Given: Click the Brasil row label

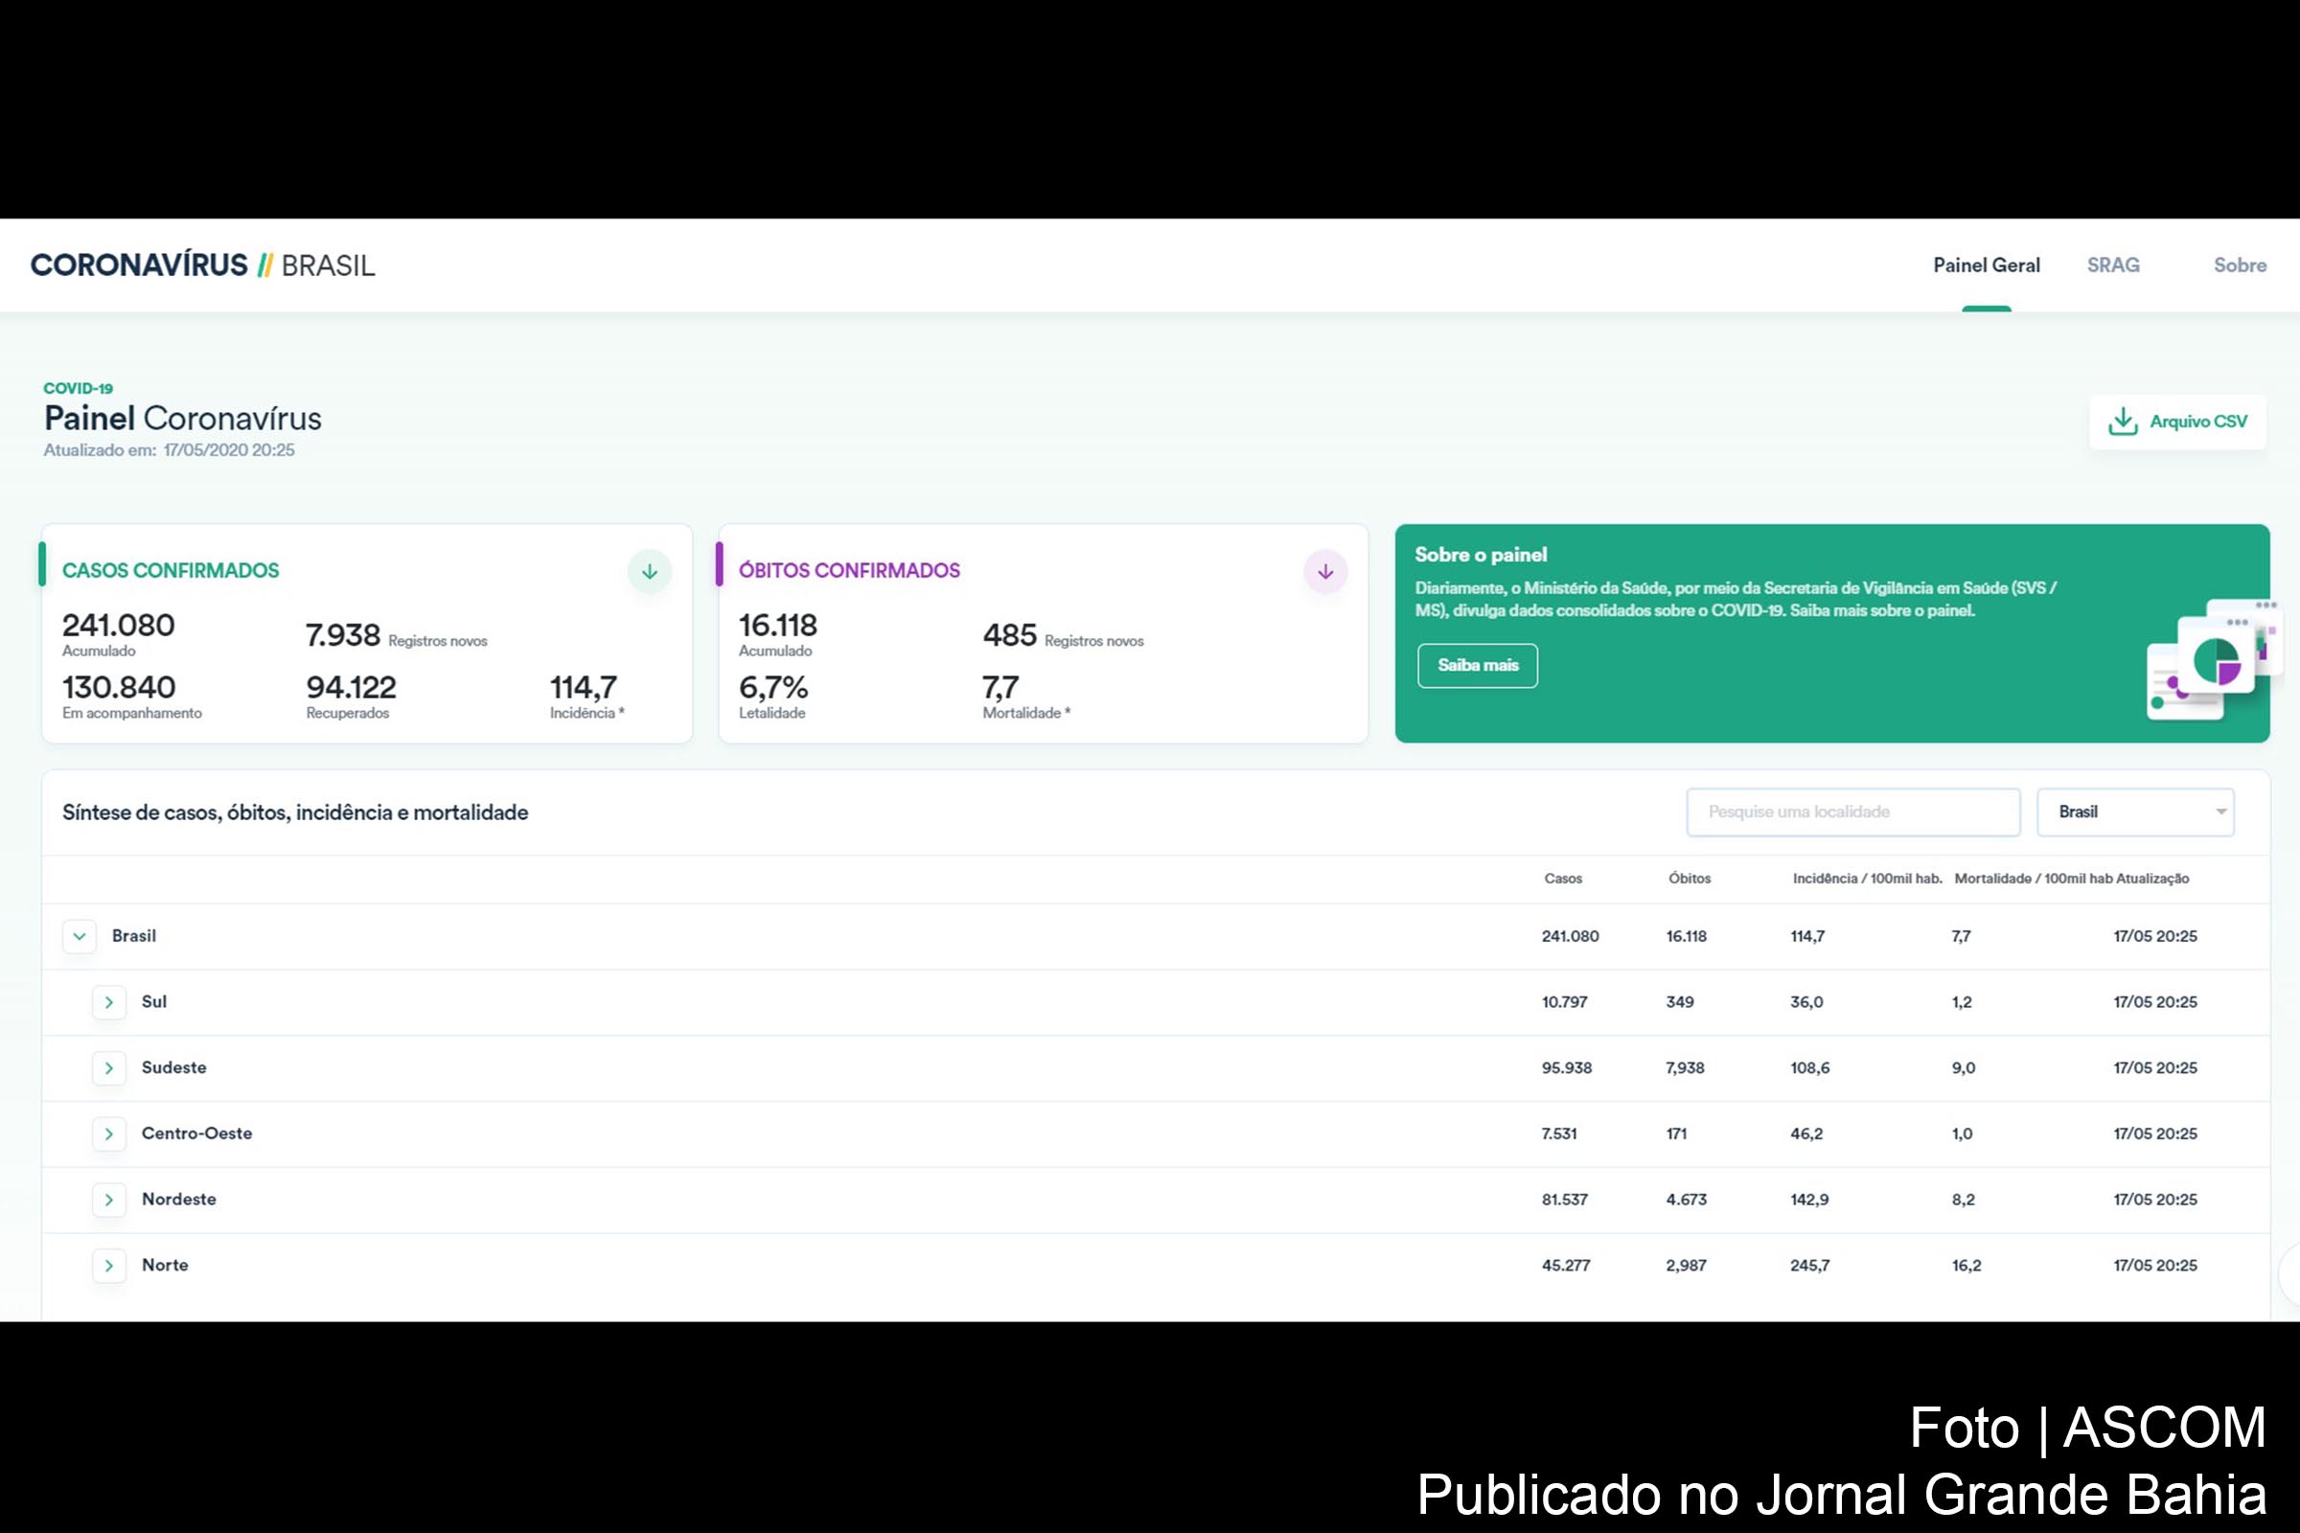Looking at the screenshot, I should click(x=134, y=937).
